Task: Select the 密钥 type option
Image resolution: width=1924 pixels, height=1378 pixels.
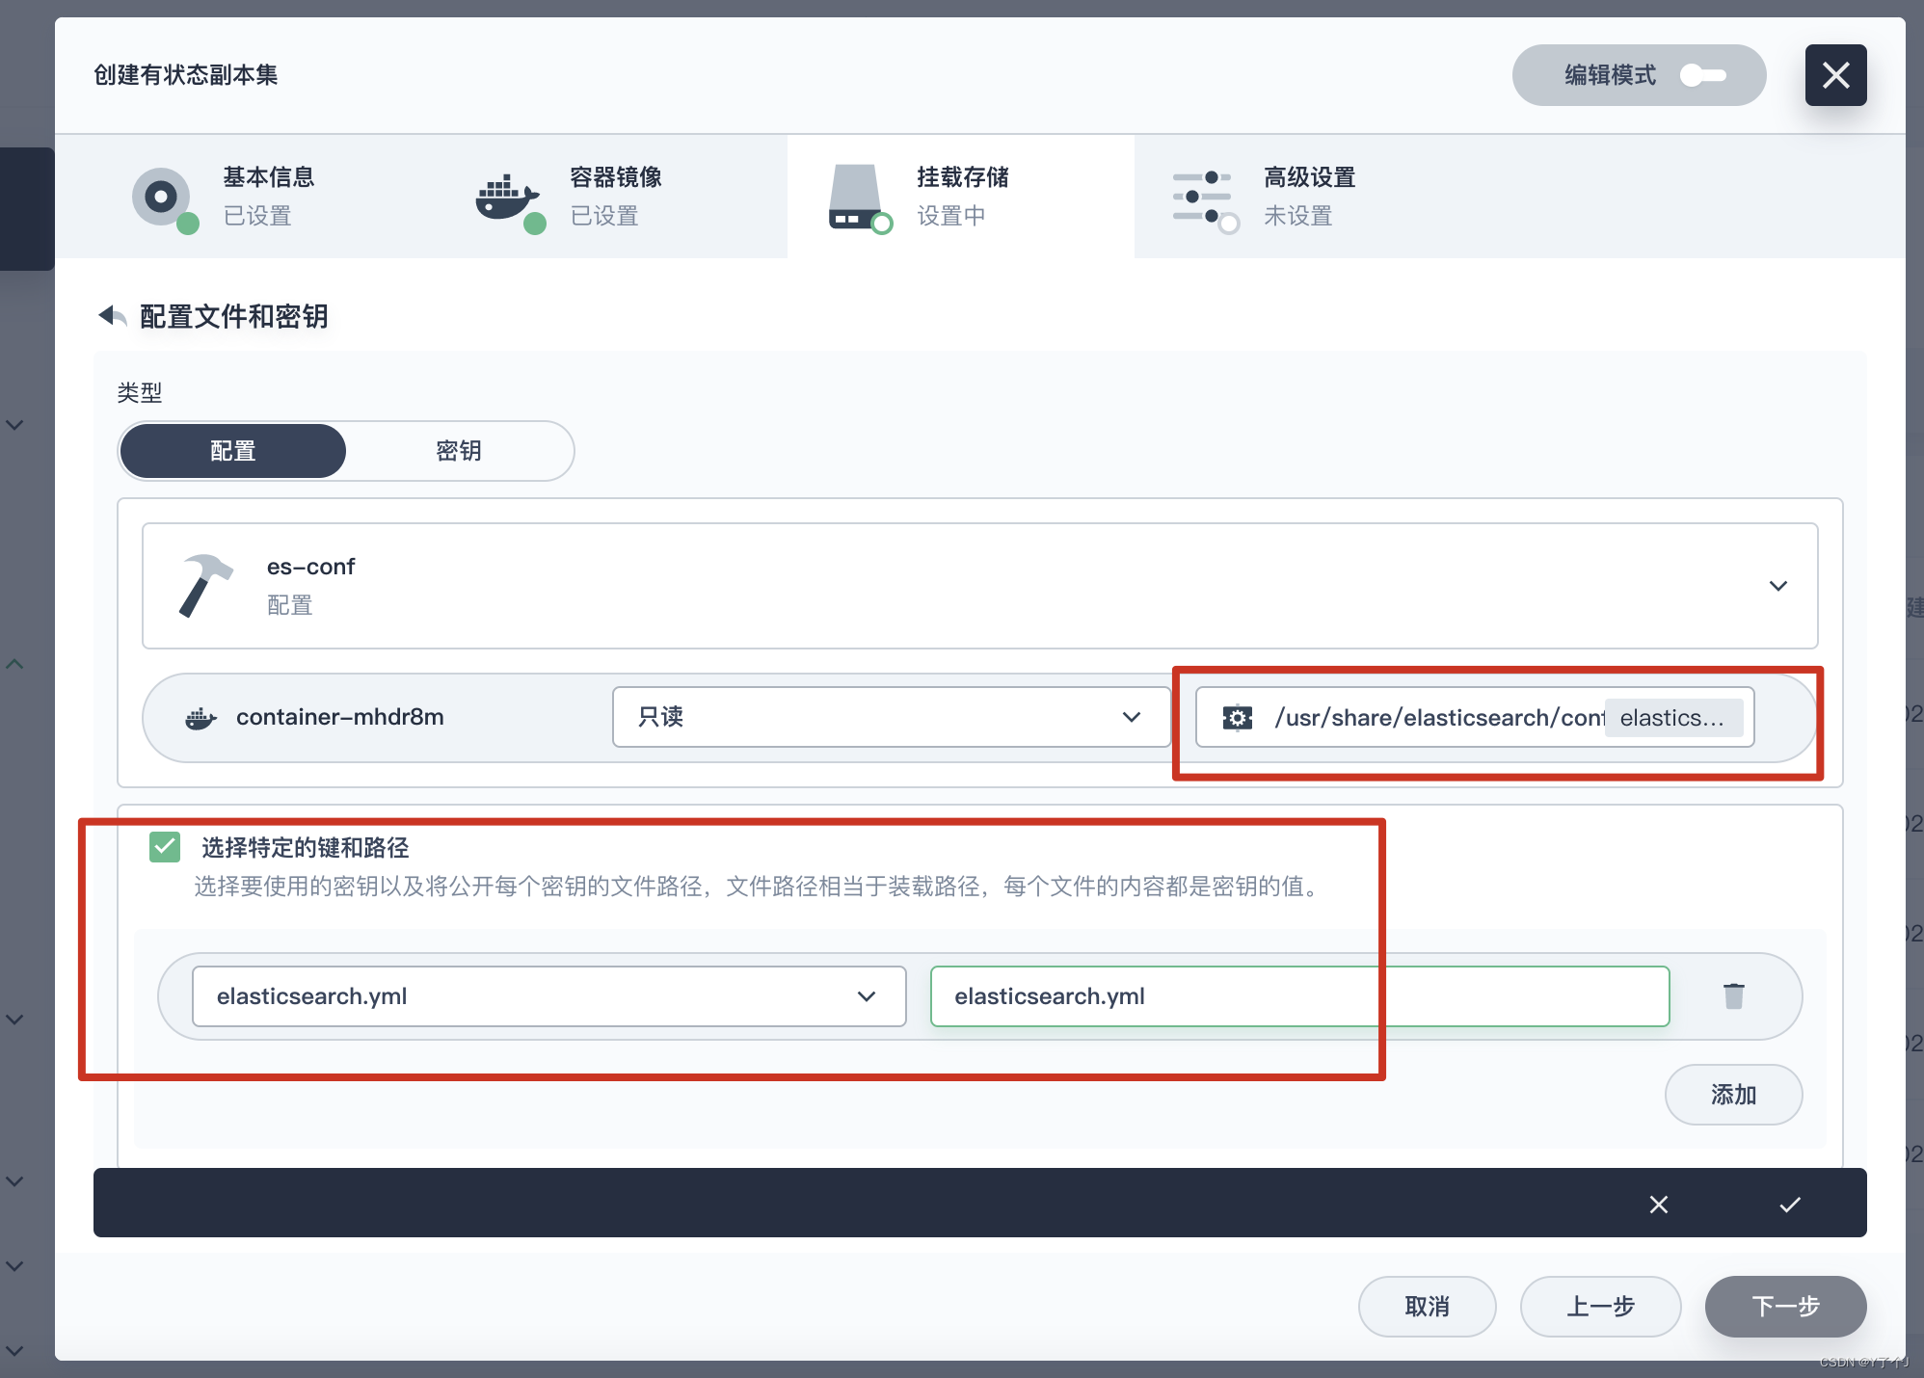Action: point(459,451)
